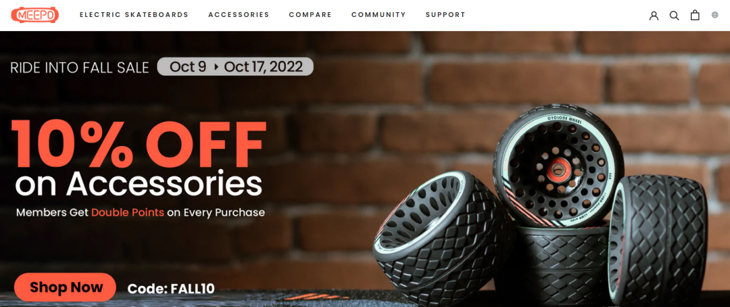
Task: Open the Electric Skateboards menu
Action: point(134,15)
